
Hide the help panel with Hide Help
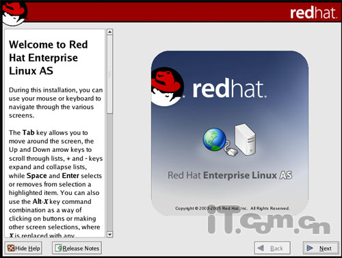coord(23,248)
